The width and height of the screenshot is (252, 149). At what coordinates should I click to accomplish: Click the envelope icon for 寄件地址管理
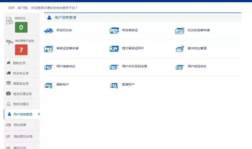coord(180,49)
